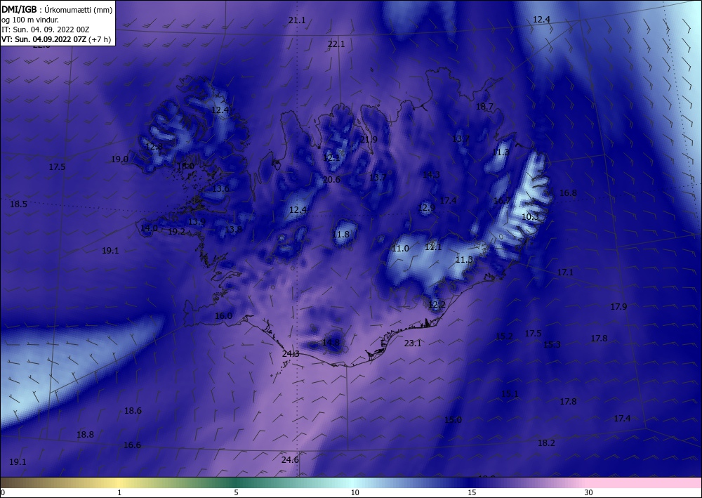Click the 11.8 value label

(340, 234)
